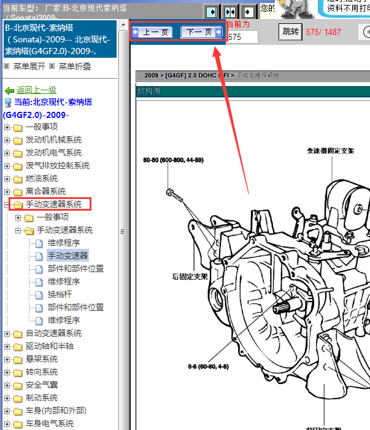Viewport: 370px width, 430px height.
Task: Click folder icon next to 转向系统
Action: 18,373
